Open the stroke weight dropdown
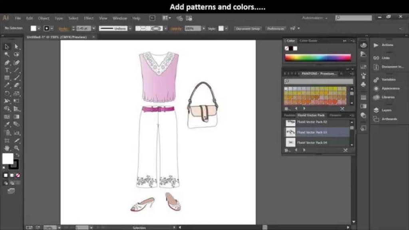The width and height of the screenshot is (409, 230). (93, 29)
